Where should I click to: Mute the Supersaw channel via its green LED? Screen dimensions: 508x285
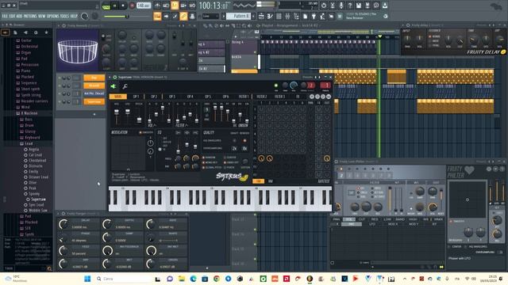(x=60, y=102)
